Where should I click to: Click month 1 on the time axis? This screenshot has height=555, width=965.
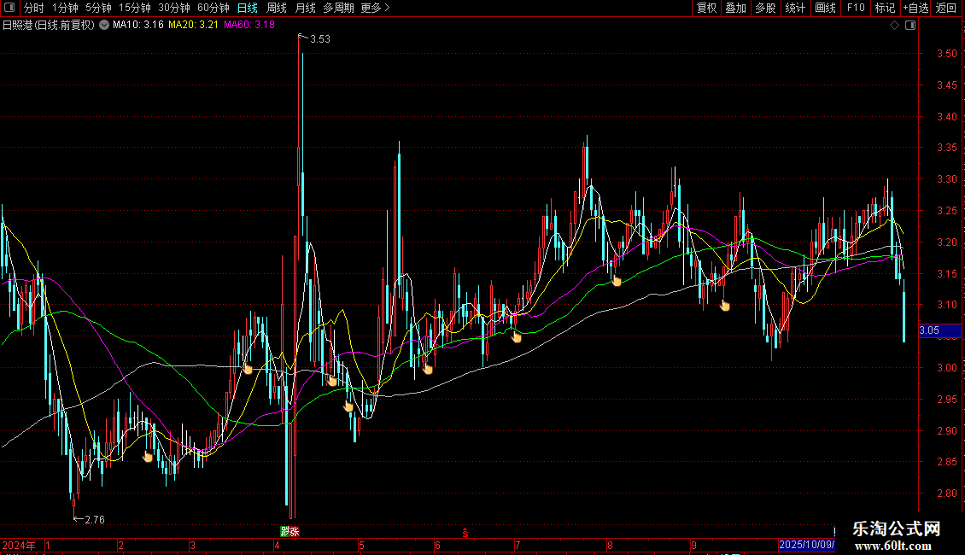[47, 545]
